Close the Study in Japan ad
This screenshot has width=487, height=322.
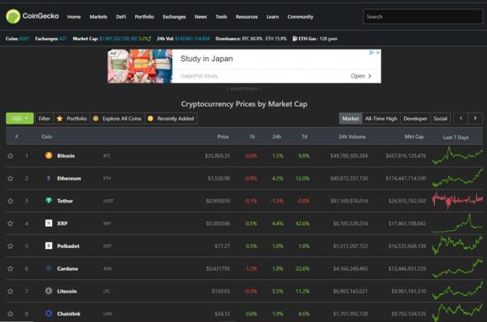(378, 53)
